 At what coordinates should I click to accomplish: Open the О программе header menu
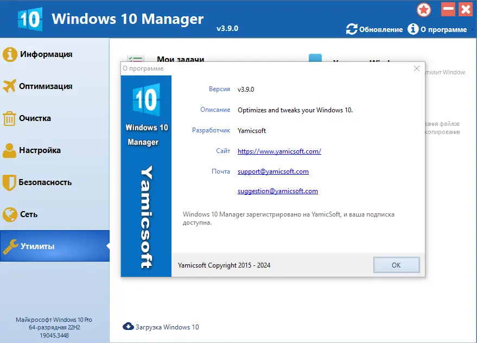(x=437, y=29)
